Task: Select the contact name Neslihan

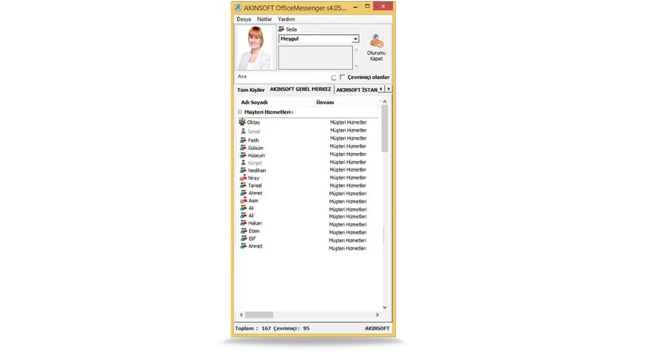Action: coord(257,170)
